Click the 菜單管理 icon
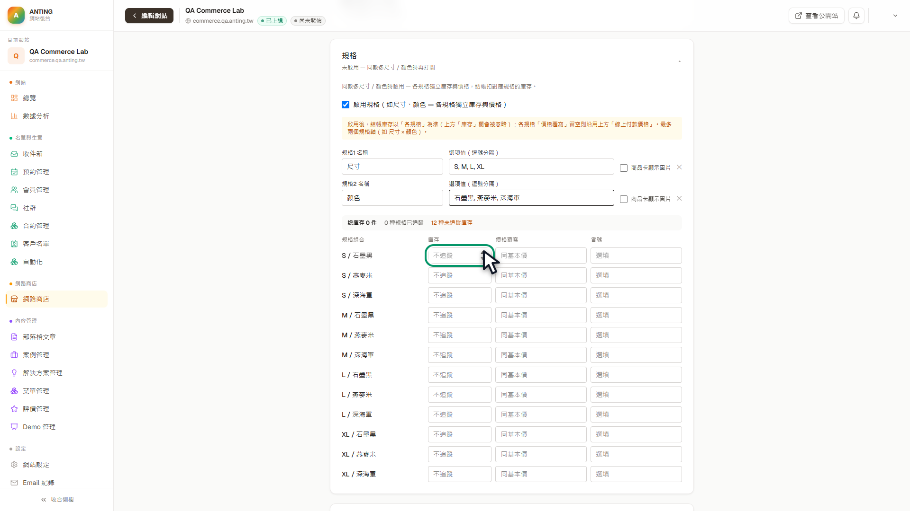Image resolution: width=910 pixels, height=511 pixels. click(14, 391)
